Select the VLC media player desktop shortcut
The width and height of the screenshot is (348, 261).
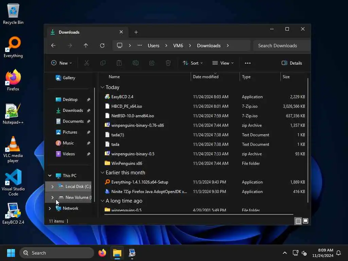coord(13,150)
